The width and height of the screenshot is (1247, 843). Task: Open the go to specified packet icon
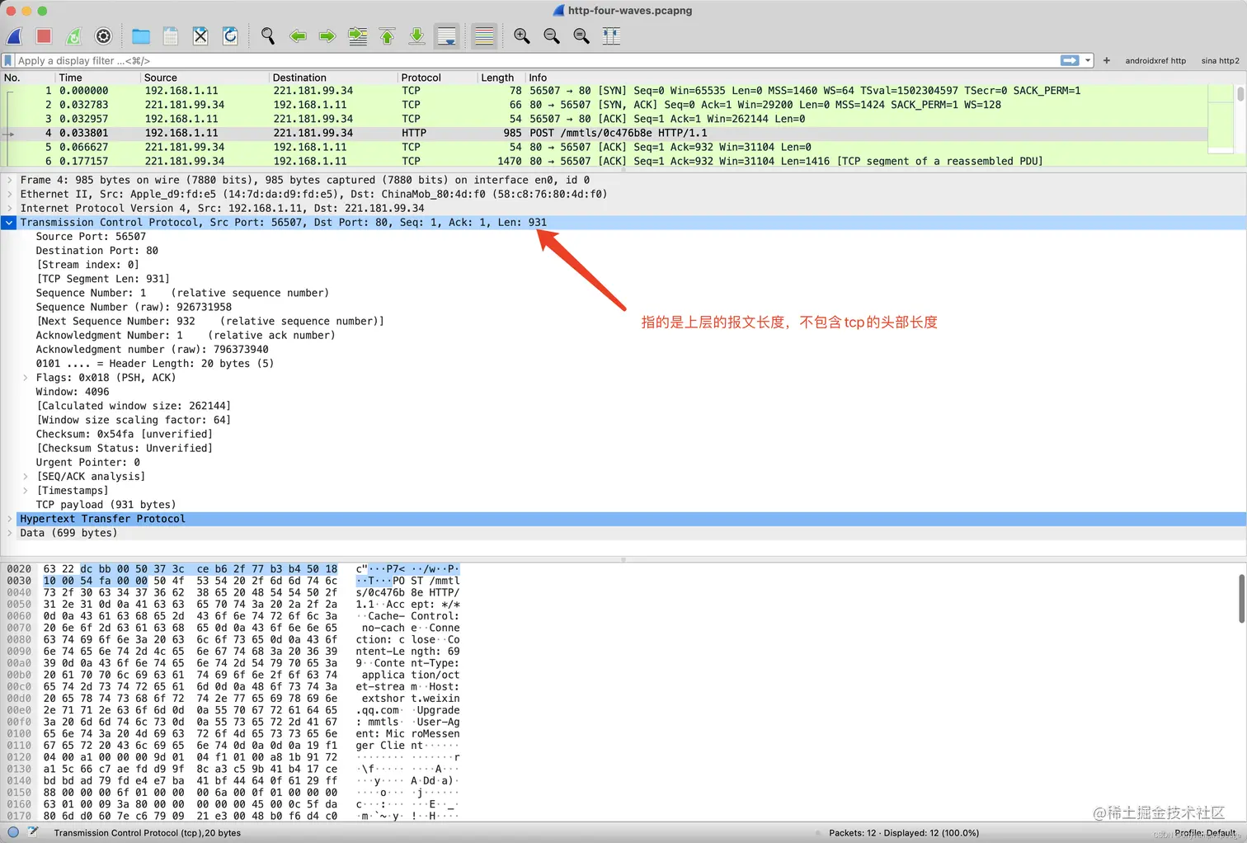pyautogui.click(x=357, y=36)
